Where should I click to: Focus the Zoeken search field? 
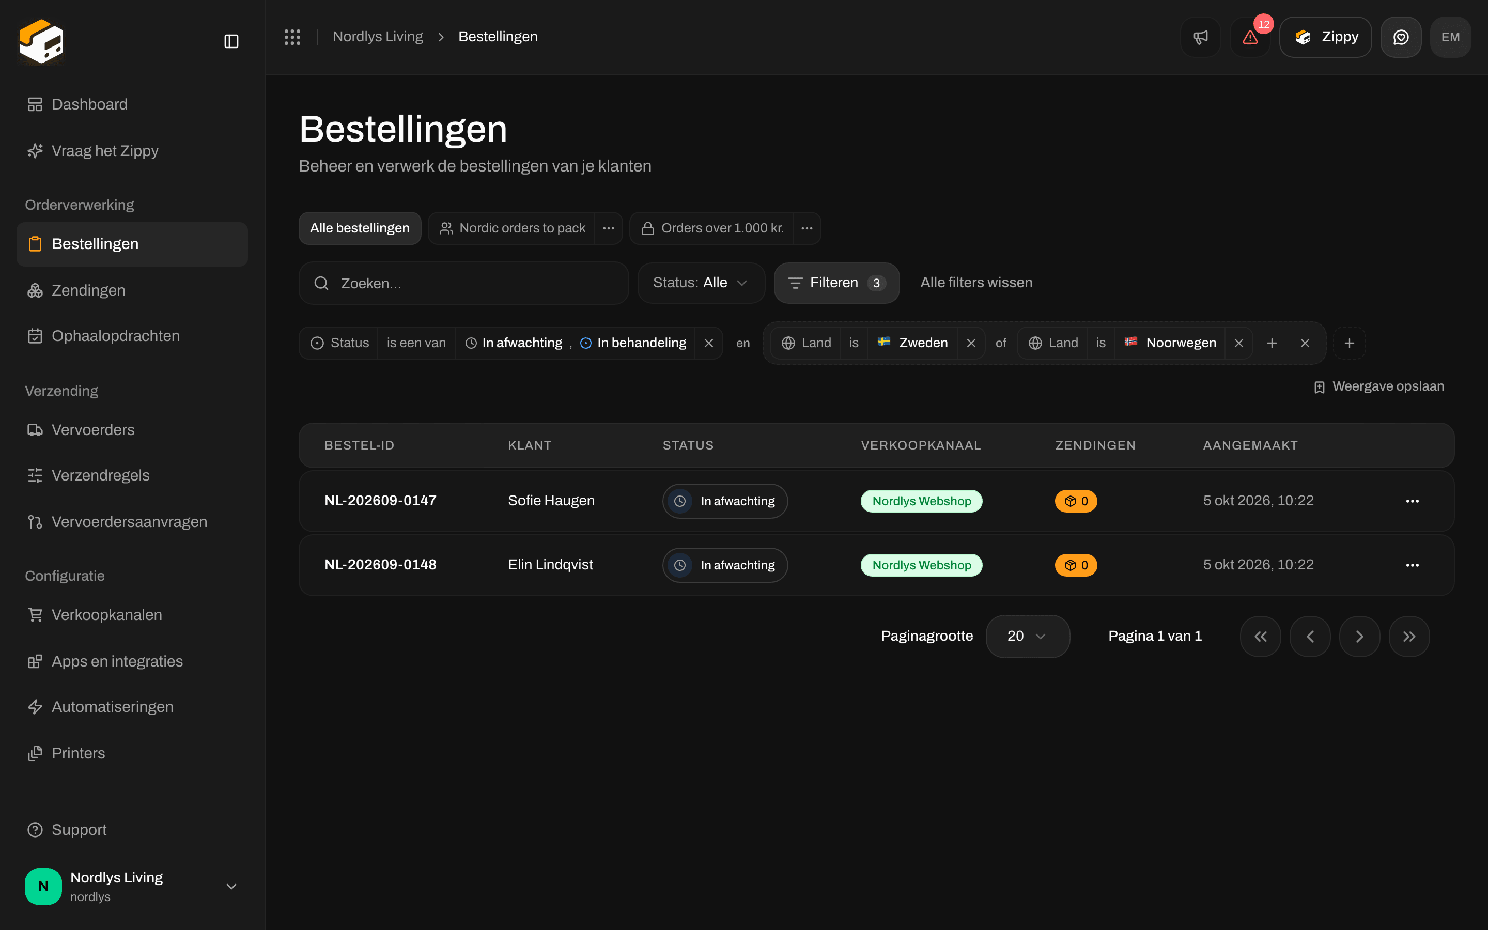point(463,283)
